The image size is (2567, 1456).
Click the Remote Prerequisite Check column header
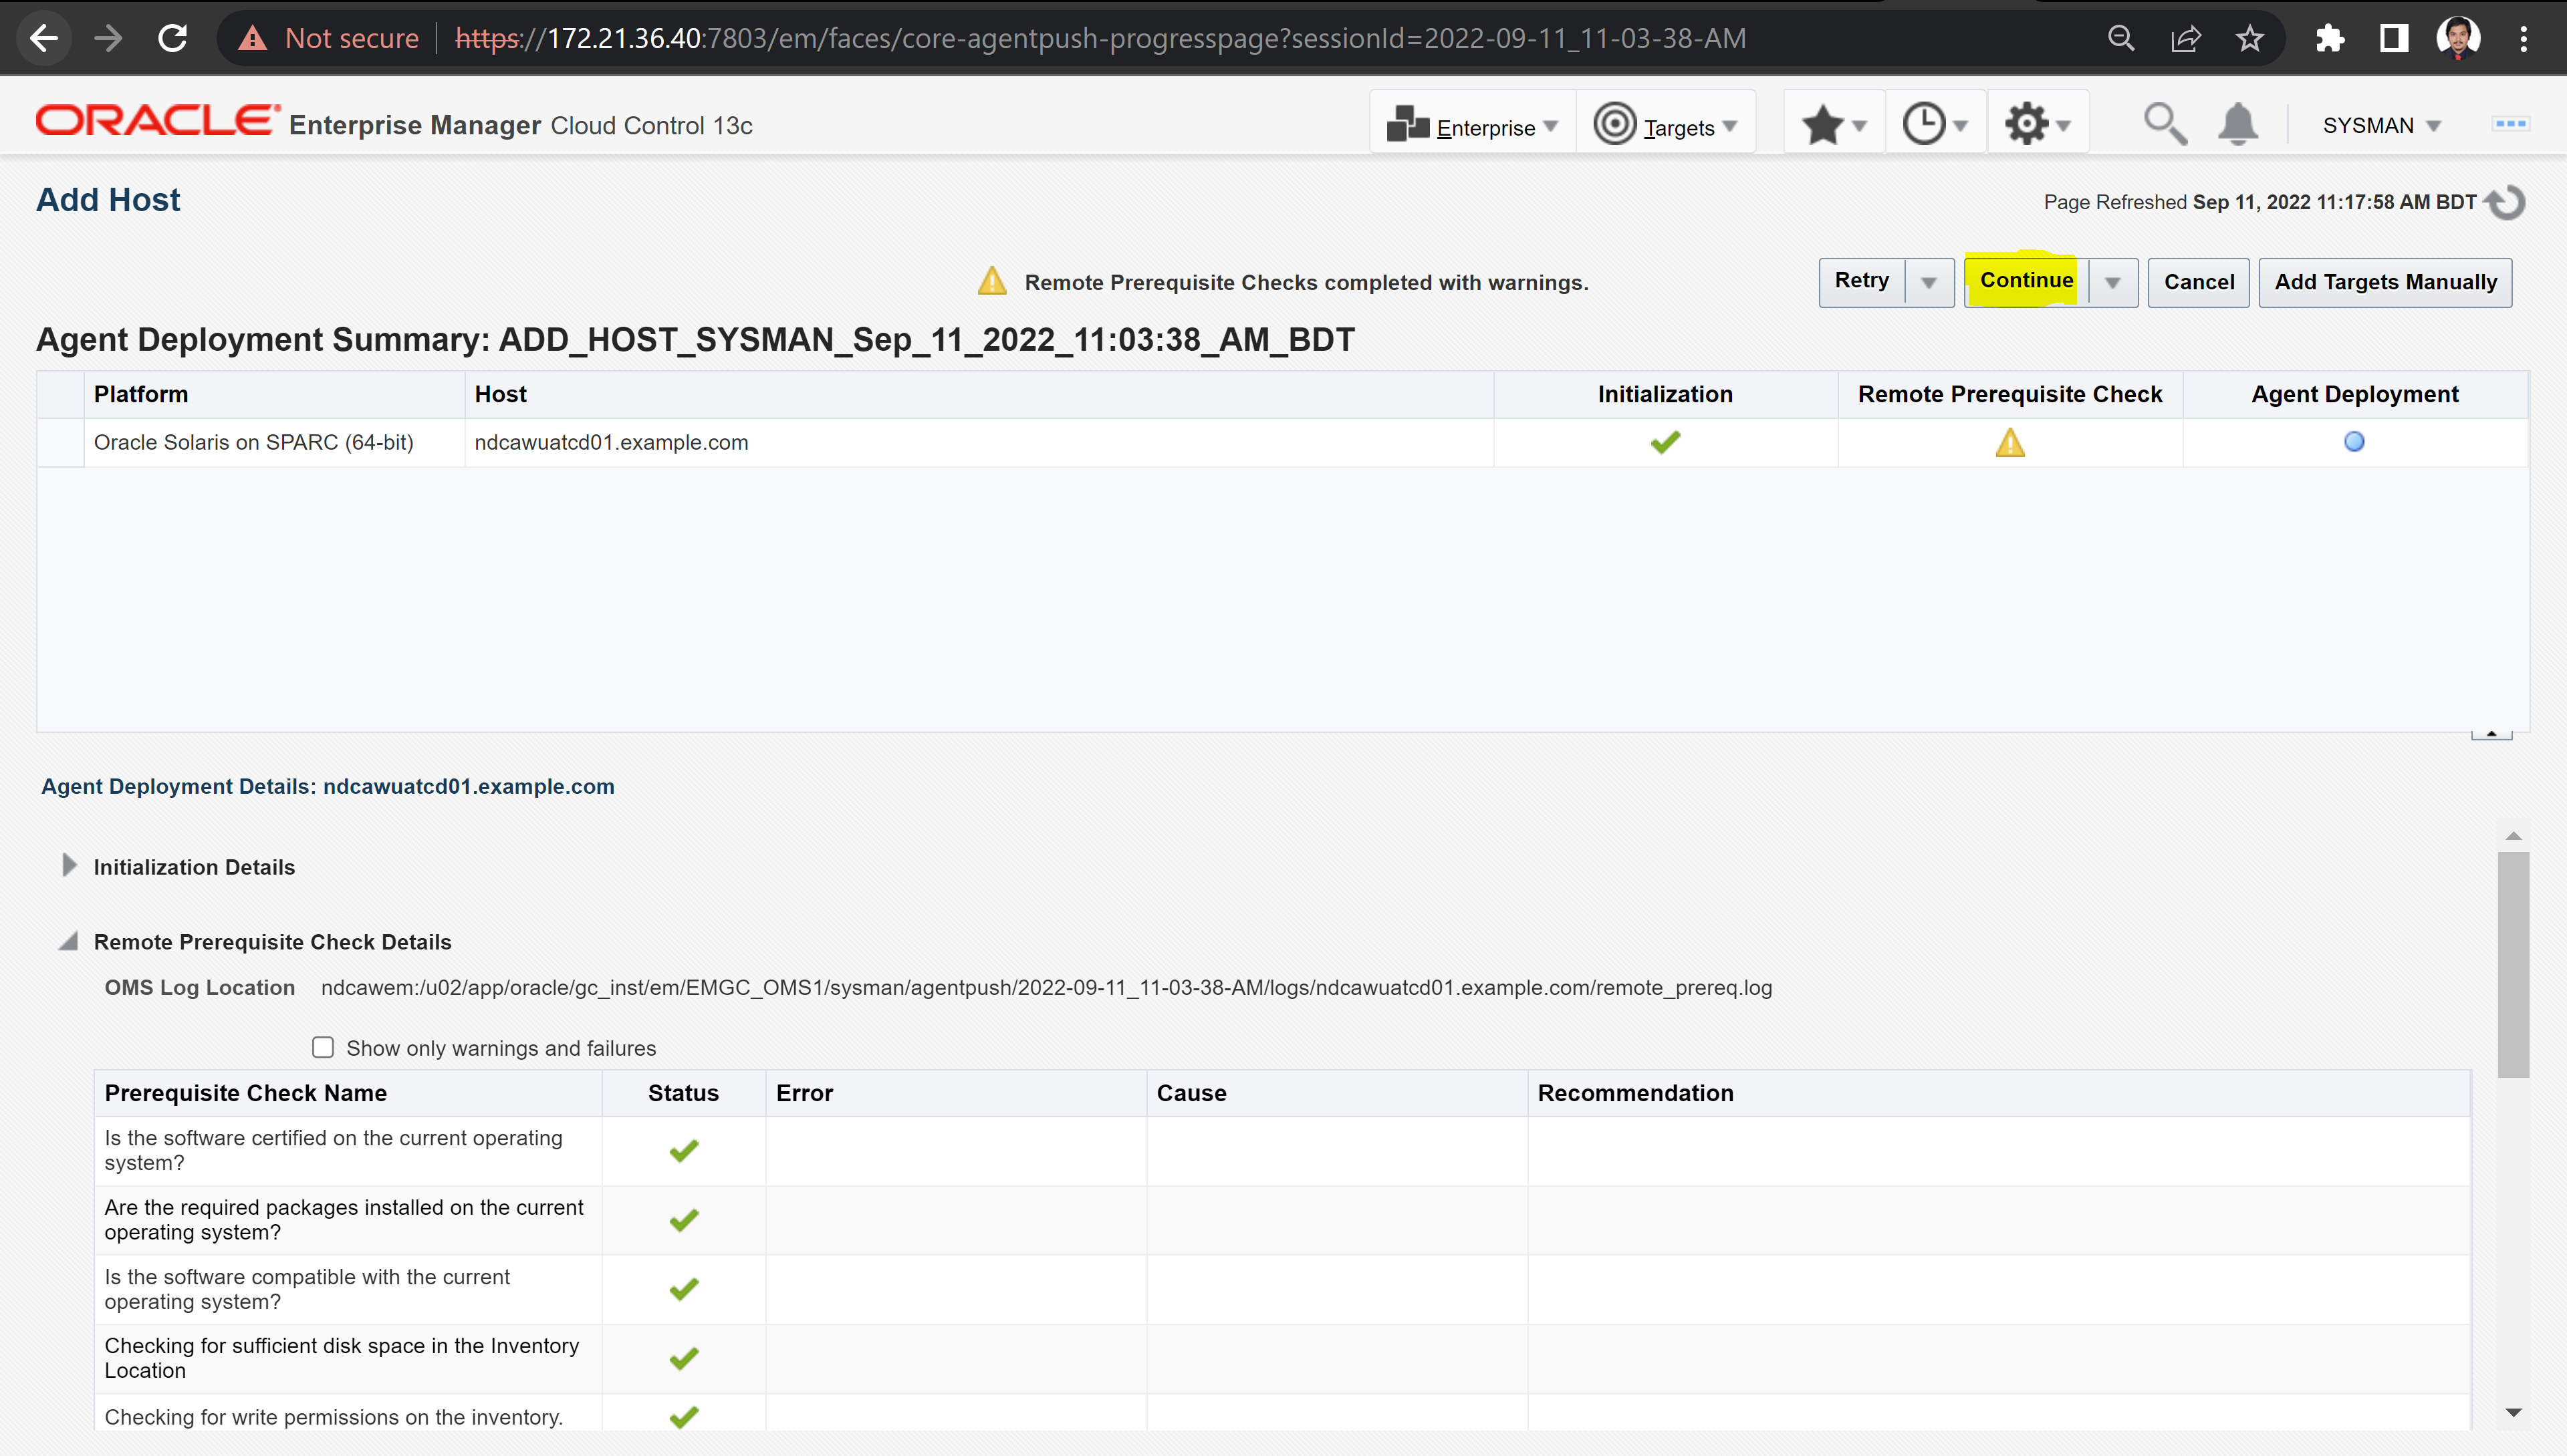[2009, 394]
